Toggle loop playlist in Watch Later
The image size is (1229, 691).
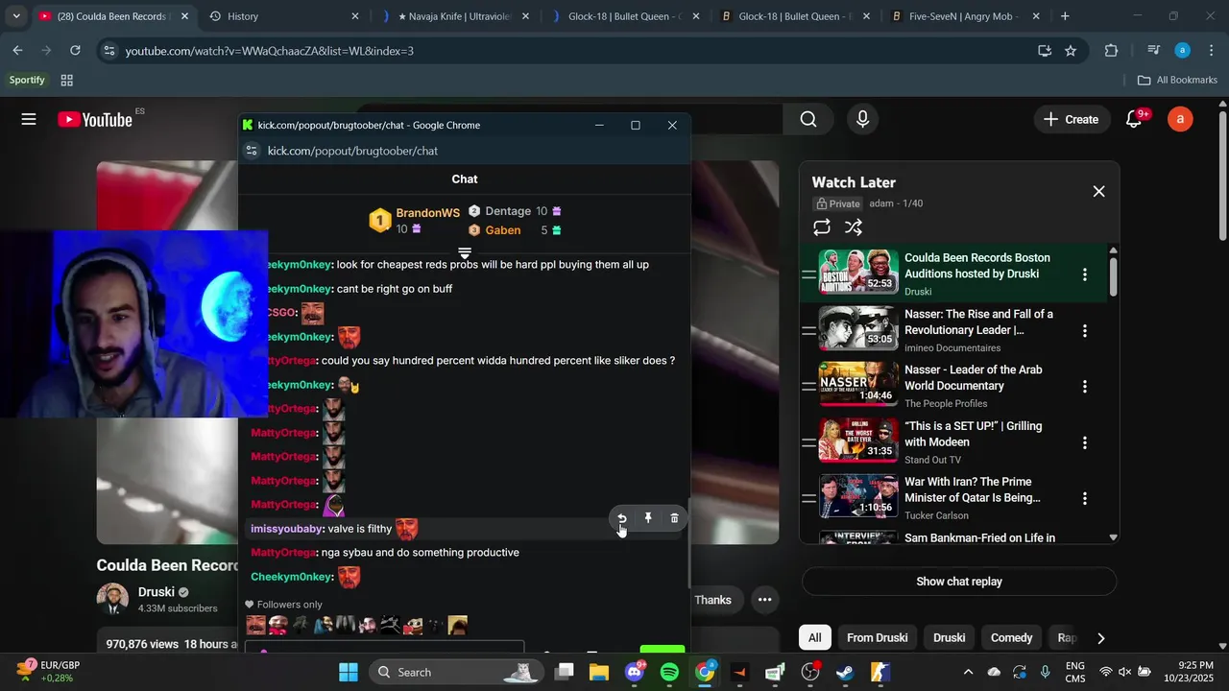coord(822,227)
